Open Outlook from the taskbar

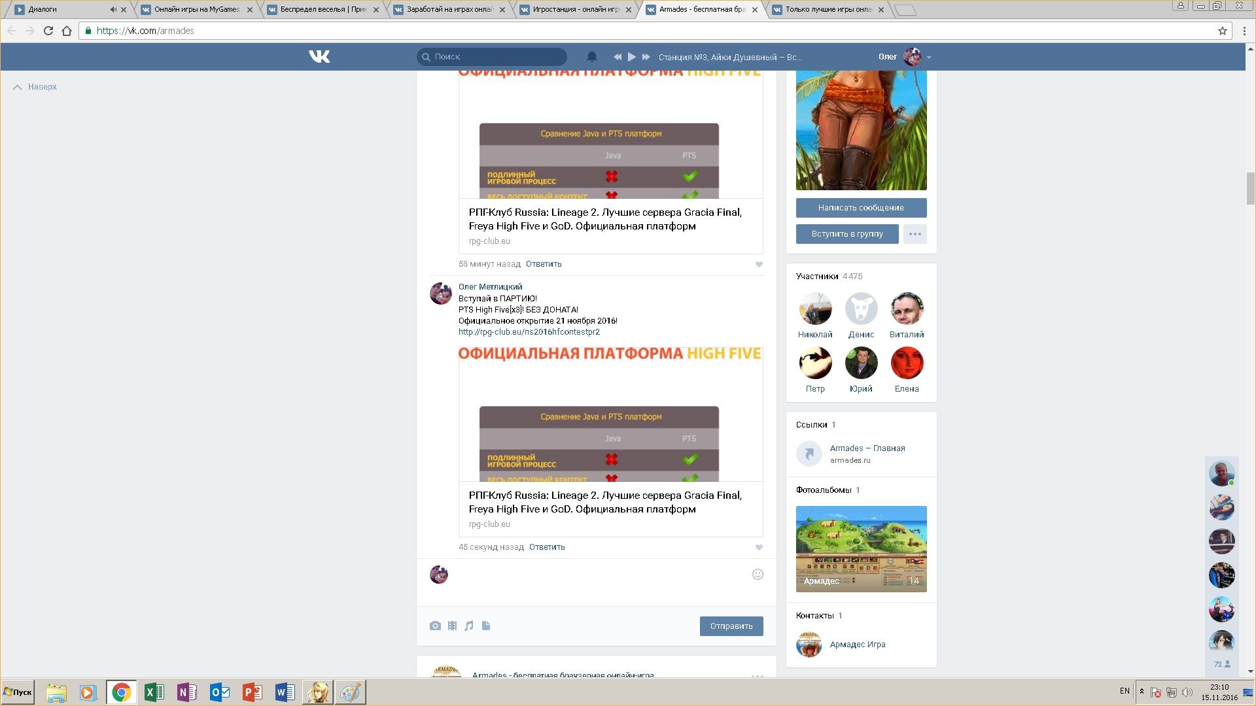[x=220, y=692]
